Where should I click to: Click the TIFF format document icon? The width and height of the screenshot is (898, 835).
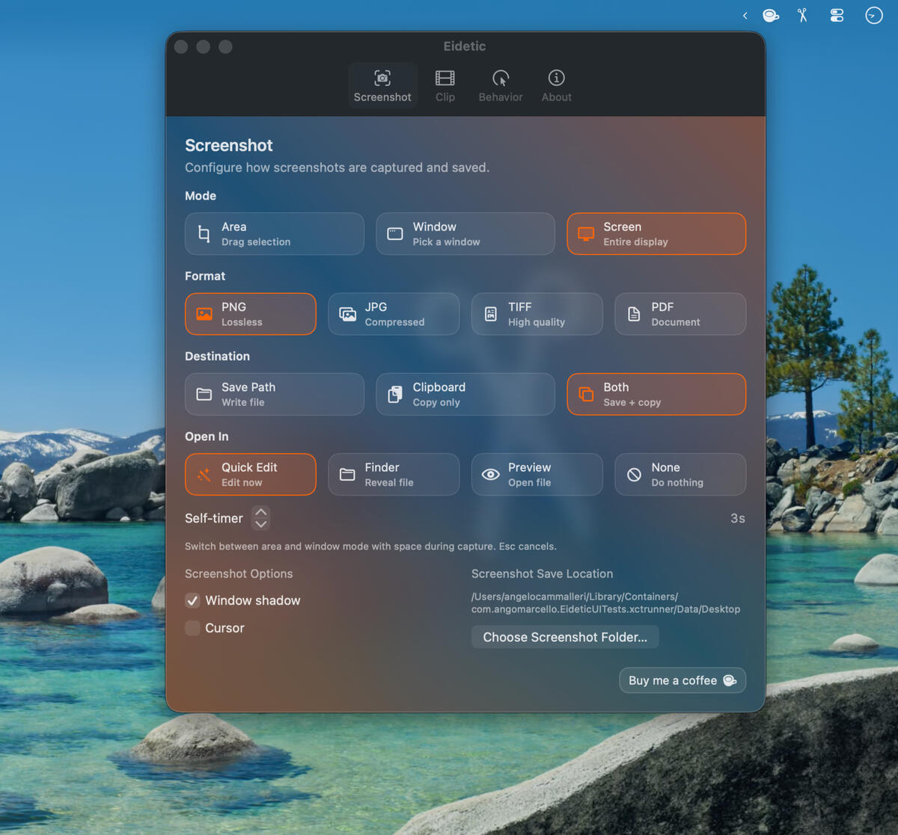tap(491, 314)
